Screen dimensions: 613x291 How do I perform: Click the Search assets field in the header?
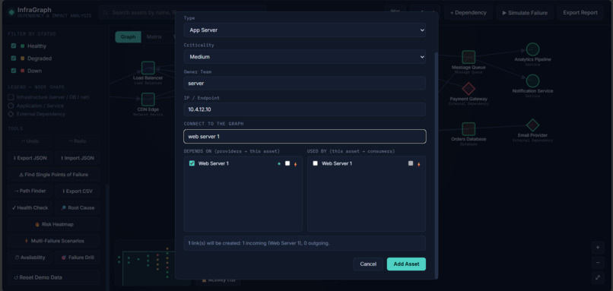[183, 12]
